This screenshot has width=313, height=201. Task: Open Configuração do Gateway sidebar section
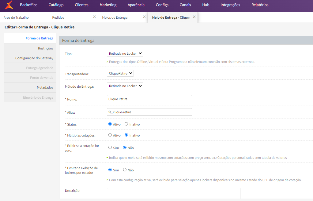pyautogui.click(x=30, y=58)
